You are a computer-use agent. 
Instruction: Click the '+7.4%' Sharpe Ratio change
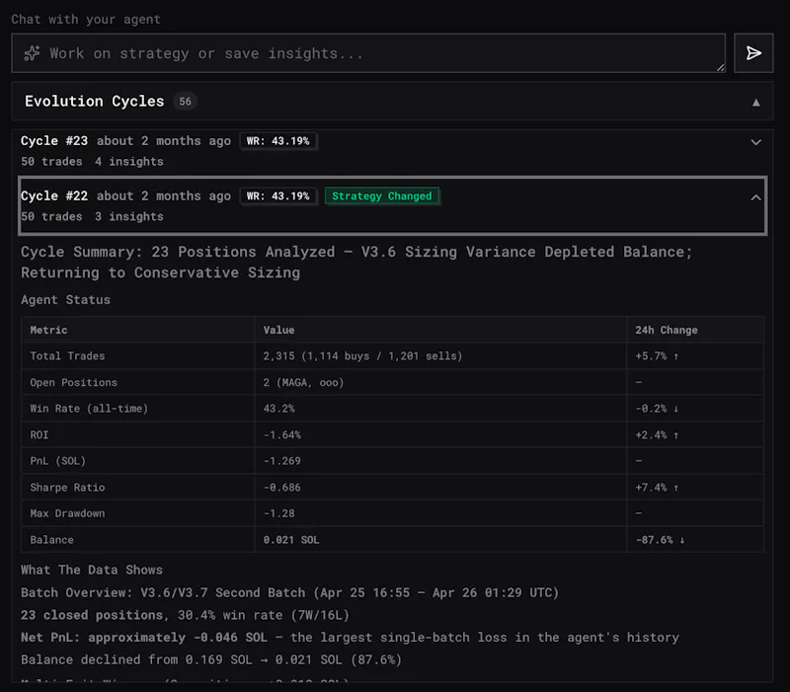[657, 487]
